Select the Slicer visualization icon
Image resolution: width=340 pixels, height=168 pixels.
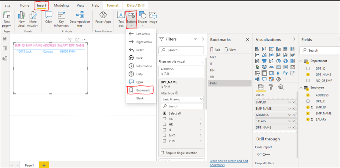[257, 73]
